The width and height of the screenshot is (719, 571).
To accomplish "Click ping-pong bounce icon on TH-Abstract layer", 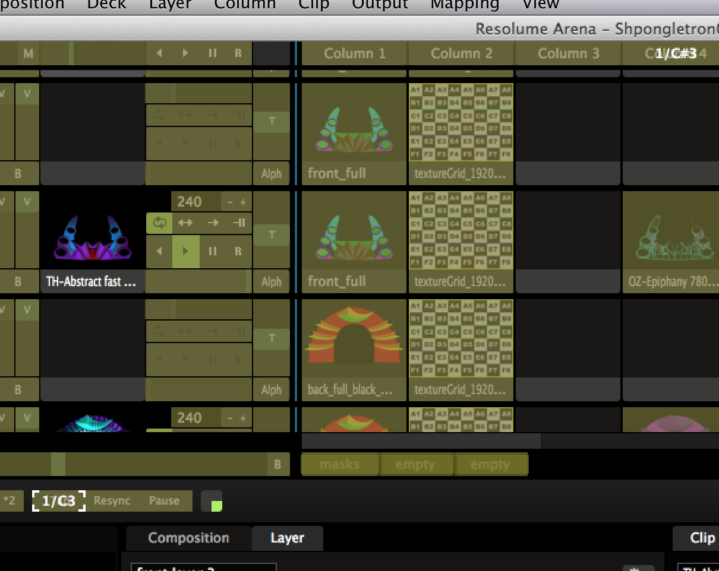I will point(185,223).
